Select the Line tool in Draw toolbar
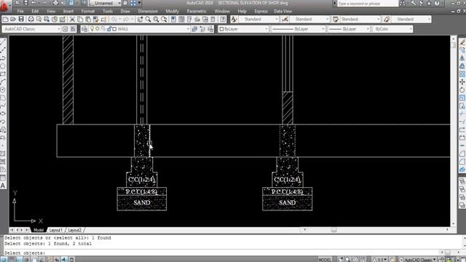This screenshot has width=466, height=262. point(3,42)
